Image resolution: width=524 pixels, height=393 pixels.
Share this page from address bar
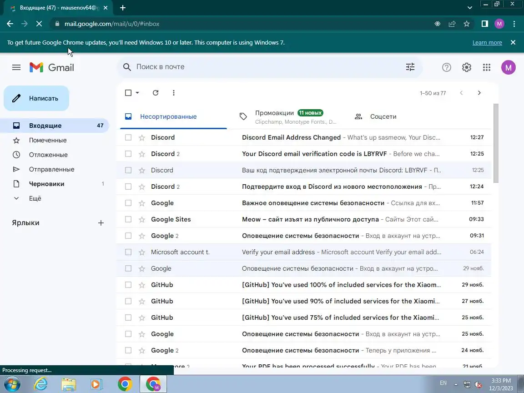(x=452, y=24)
